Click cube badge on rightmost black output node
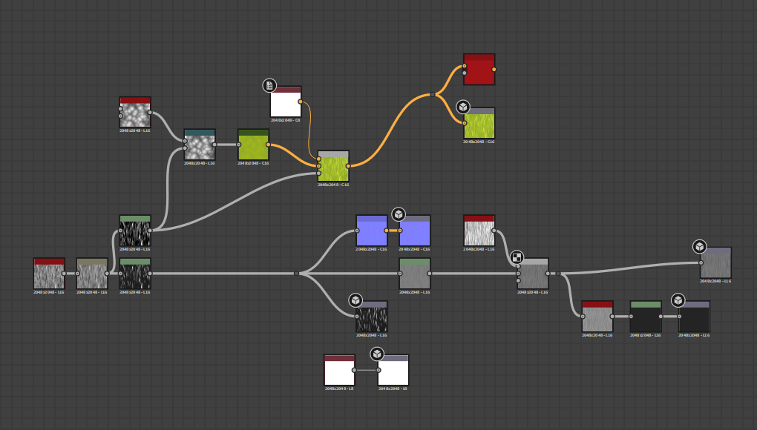Viewport: 757px width, 430px height. tap(678, 300)
